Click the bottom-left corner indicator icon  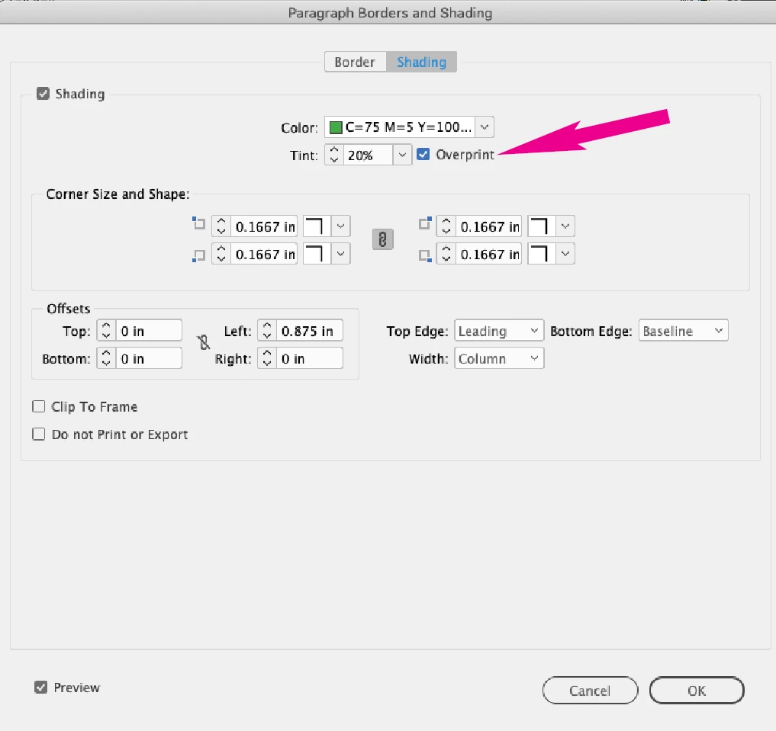coord(199,255)
